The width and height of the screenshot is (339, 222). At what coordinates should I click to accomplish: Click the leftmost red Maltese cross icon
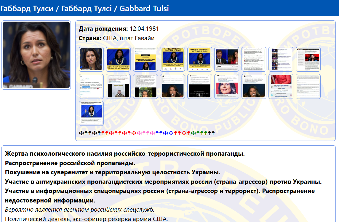pos(111,133)
